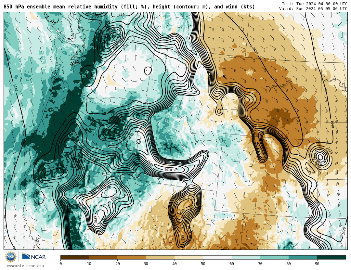Click the colorbar tick label 20
The width and height of the screenshot is (351, 270).
[x=118, y=264]
